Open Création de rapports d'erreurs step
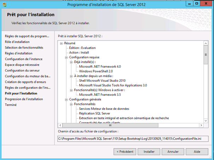214x160 pixels. 25,82
